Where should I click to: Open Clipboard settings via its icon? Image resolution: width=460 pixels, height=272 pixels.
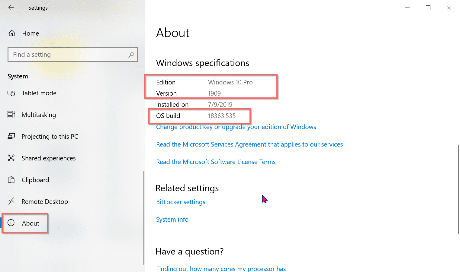pyautogui.click(x=11, y=180)
